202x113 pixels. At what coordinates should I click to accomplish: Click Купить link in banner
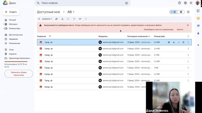pyautogui.click(x=180, y=30)
